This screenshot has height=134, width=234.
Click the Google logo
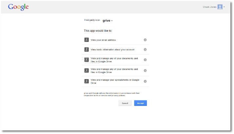pyautogui.click(x=18, y=7)
